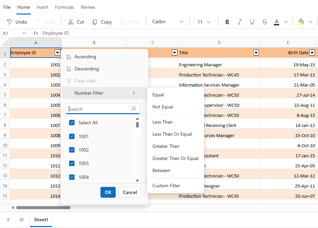Click the font color letter A
Screen dimensions: 318x228
[x=277, y=22]
